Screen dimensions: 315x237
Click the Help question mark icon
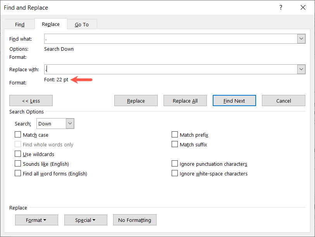pyautogui.click(x=281, y=7)
